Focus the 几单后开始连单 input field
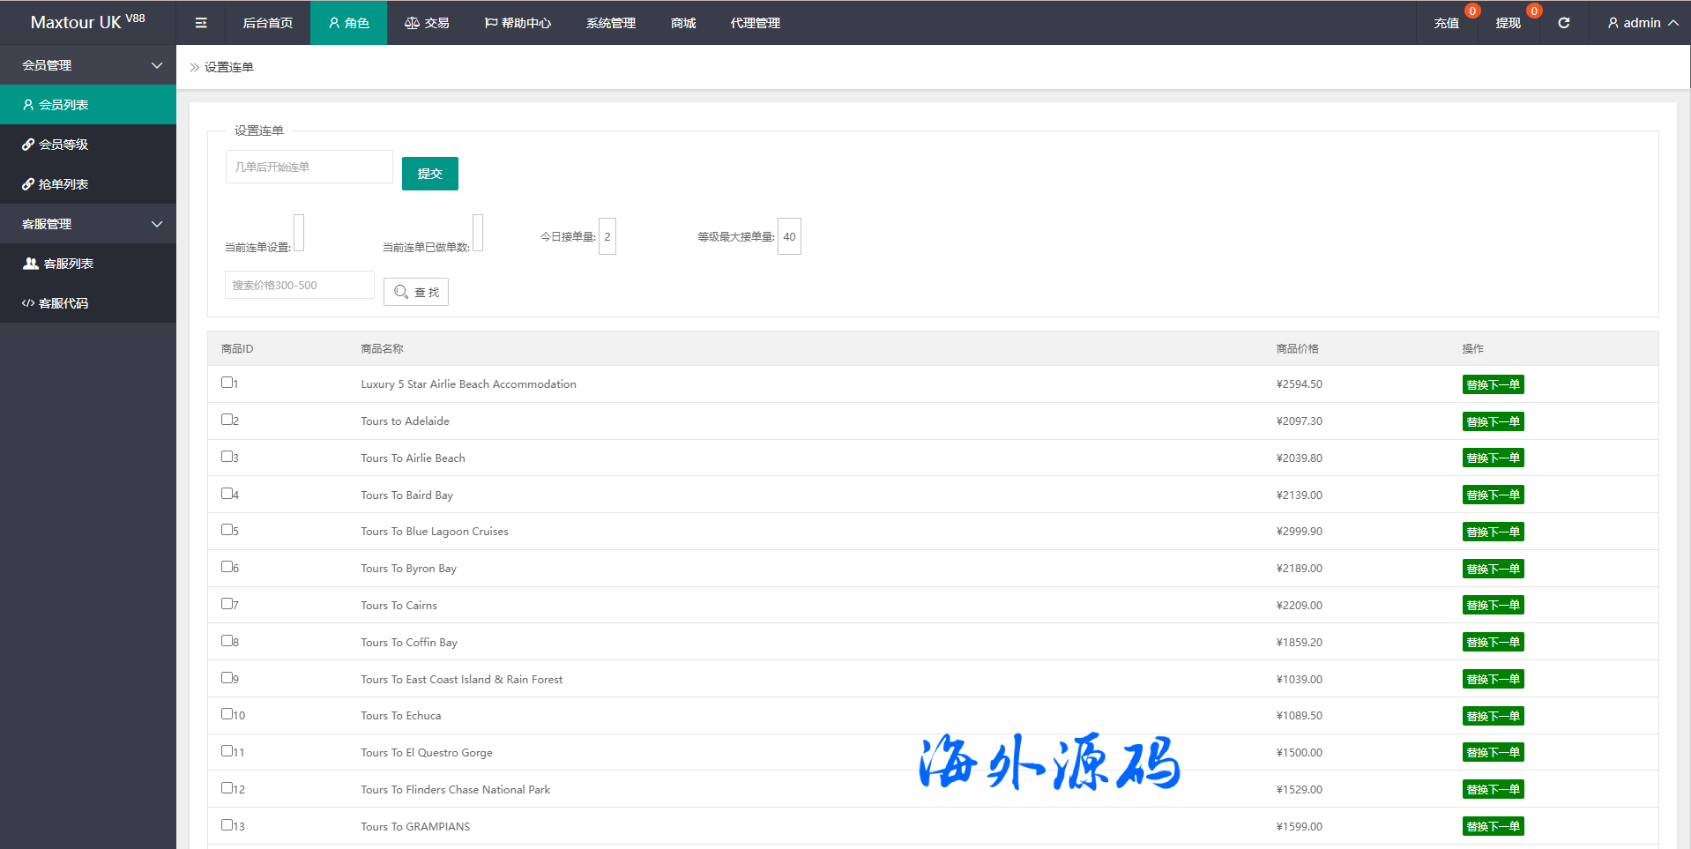Screen dimensions: 1691x849 pyautogui.click(x=309, y=167)
